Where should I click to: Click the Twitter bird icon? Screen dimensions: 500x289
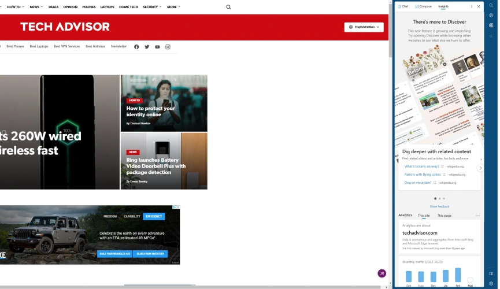point(147,47)
